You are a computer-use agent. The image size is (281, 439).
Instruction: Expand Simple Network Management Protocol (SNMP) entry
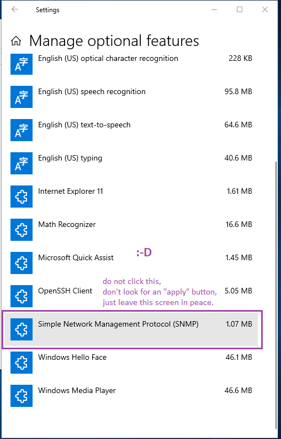click(x=131, y=329)
